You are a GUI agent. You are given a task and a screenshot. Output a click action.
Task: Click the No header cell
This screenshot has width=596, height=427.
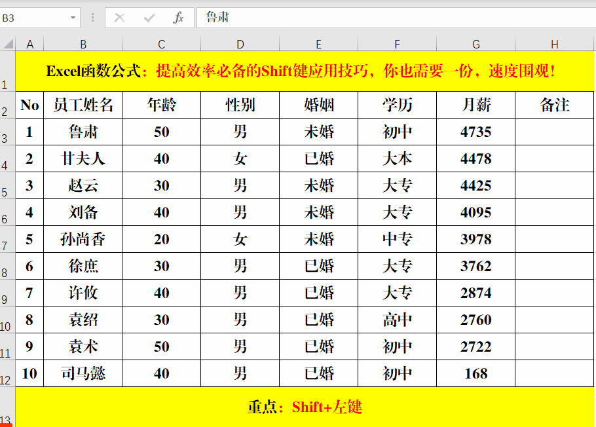(29, 105)
